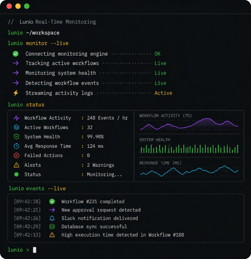Click the timestamp [09:42:29]
Image resolution: width=251 pixels, height=259 pixels.
pos(27,227)
